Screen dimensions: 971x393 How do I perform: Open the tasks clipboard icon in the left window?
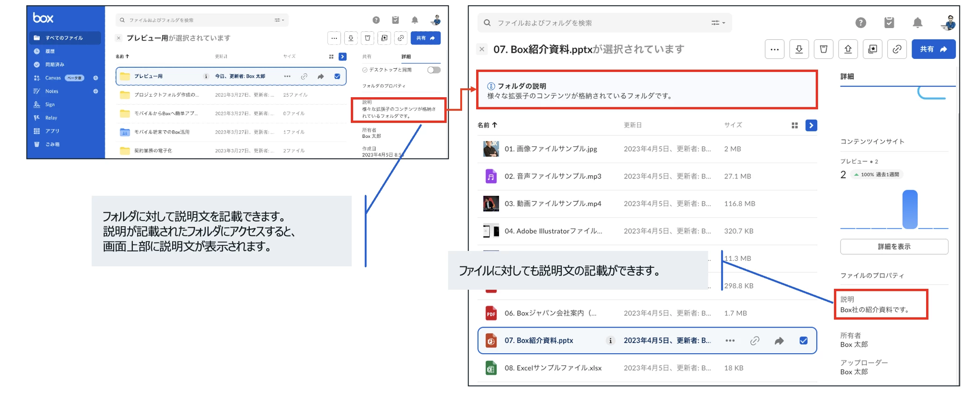[395, 20]
